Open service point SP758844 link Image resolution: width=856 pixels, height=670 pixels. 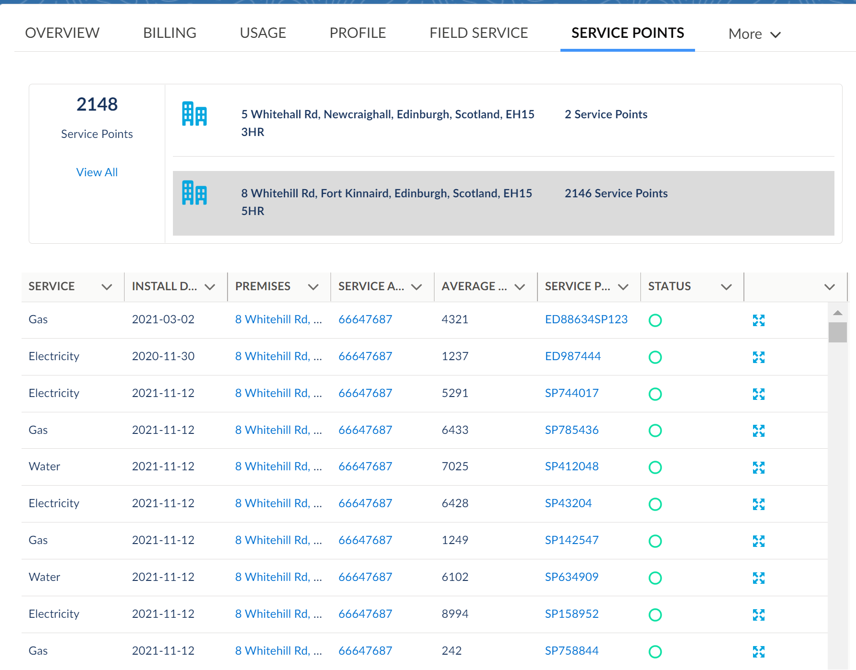click(x=571, y=651)
